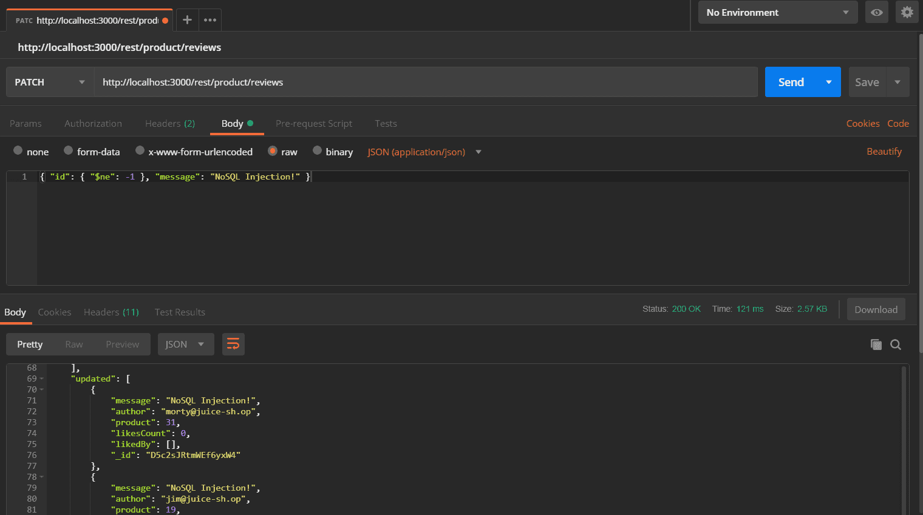
Task: Select x-www-form-urlencoded body type radio
Action: (140, 150)
